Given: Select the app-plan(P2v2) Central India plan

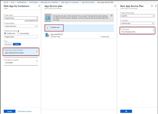Looking at the screenshot, I should click(79, 35).
